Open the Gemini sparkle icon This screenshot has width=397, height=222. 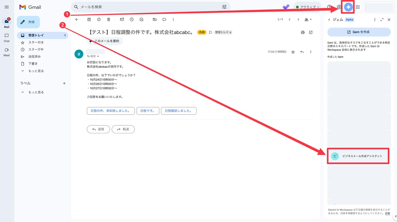pos(348,7)
